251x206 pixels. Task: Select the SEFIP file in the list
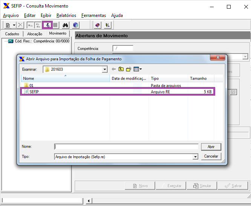118,92
